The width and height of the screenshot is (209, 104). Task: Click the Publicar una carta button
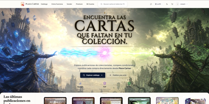coord(118,75)
